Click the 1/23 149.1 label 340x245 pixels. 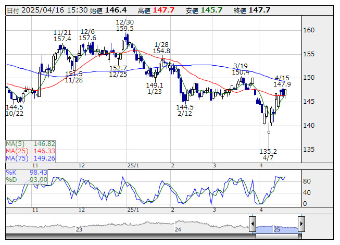point(155,88)
